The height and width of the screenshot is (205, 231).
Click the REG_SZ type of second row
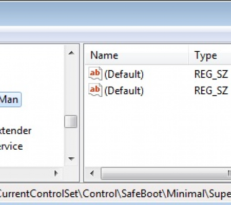tap(211, 91)
